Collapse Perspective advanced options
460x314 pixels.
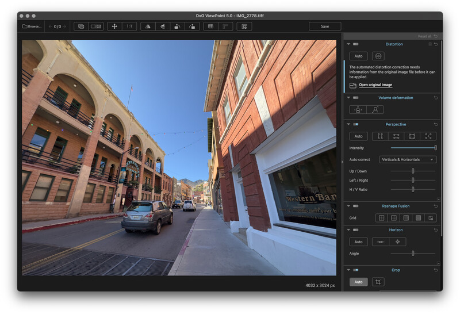pos(438,199)
